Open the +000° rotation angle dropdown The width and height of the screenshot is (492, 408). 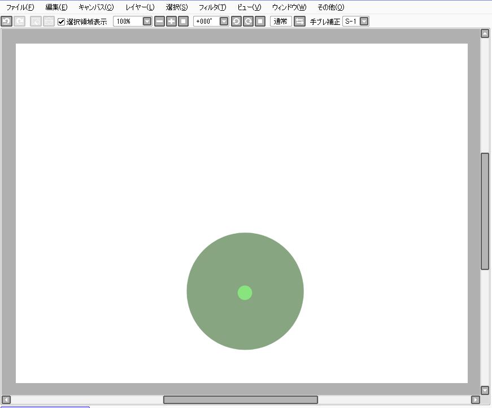224,22
